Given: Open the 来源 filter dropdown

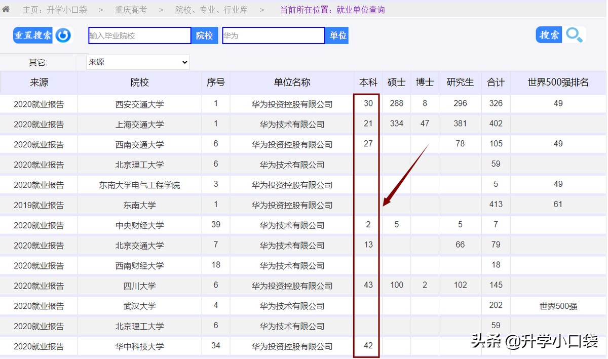Looking at the screenshot, I should pos(137,62).
